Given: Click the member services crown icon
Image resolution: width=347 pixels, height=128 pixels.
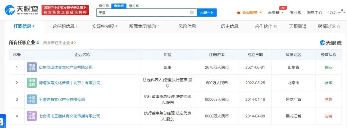Looking at the screenshot, I should pyautogui.click(x=238, y=13).
